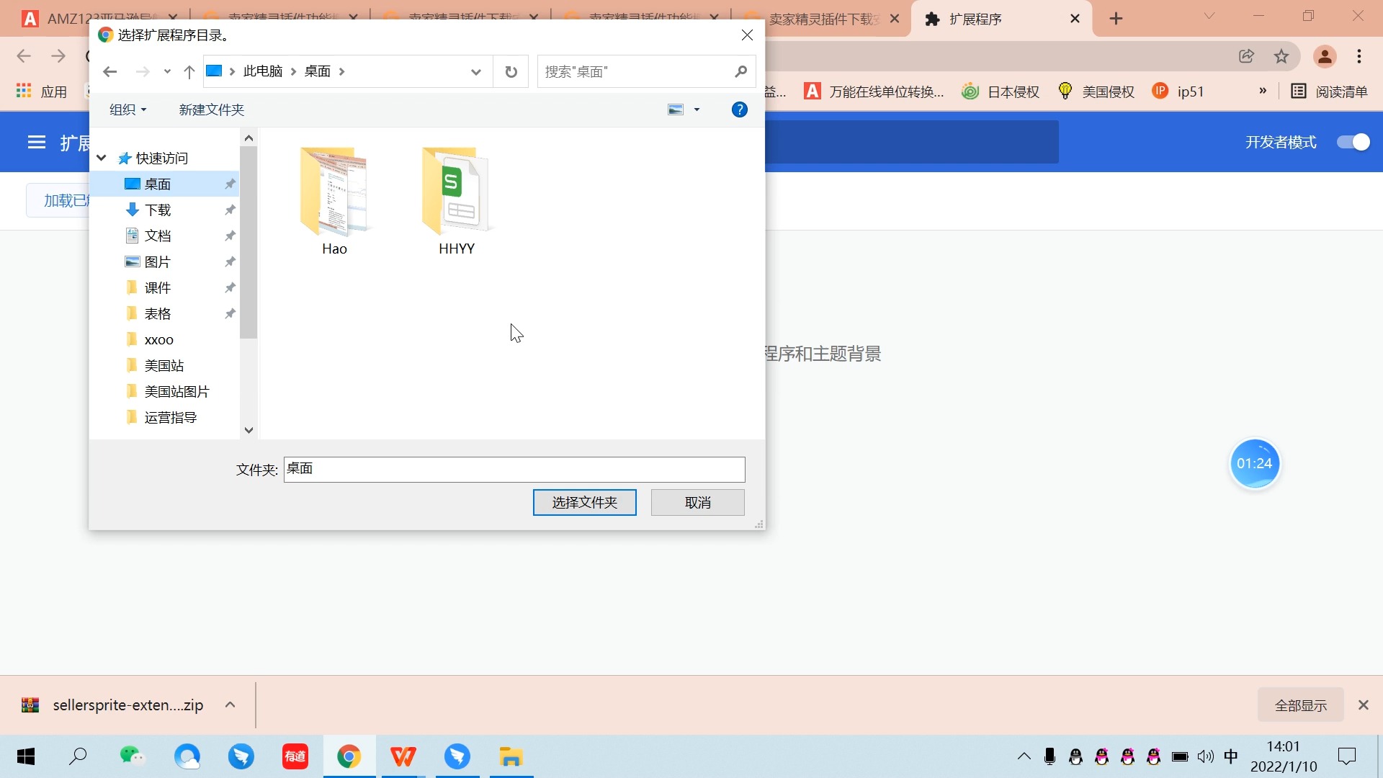Open recent locations dropdown in dialog
This screenshot has height=778, width=1383.
pos(167,71)
